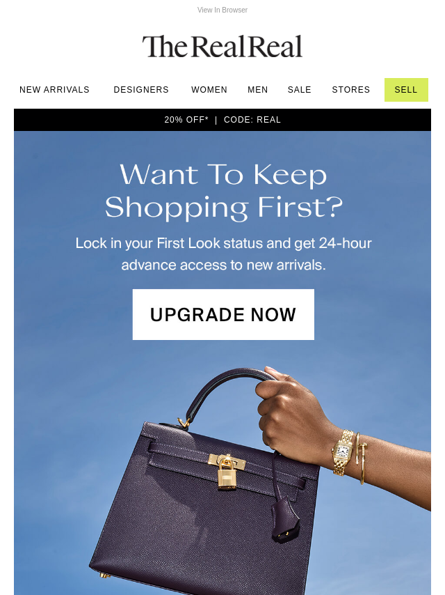Open the Sale section link

(x=299, y=90)
